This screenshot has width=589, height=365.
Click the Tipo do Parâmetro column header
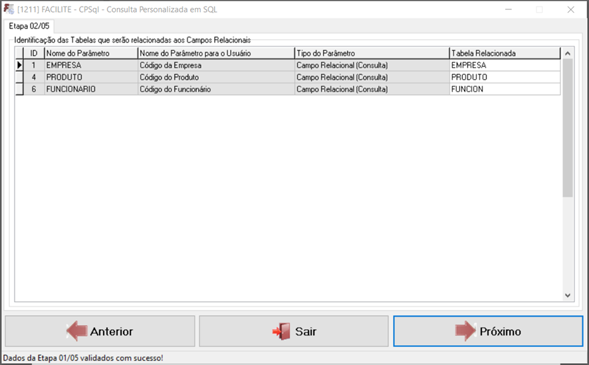372,53
